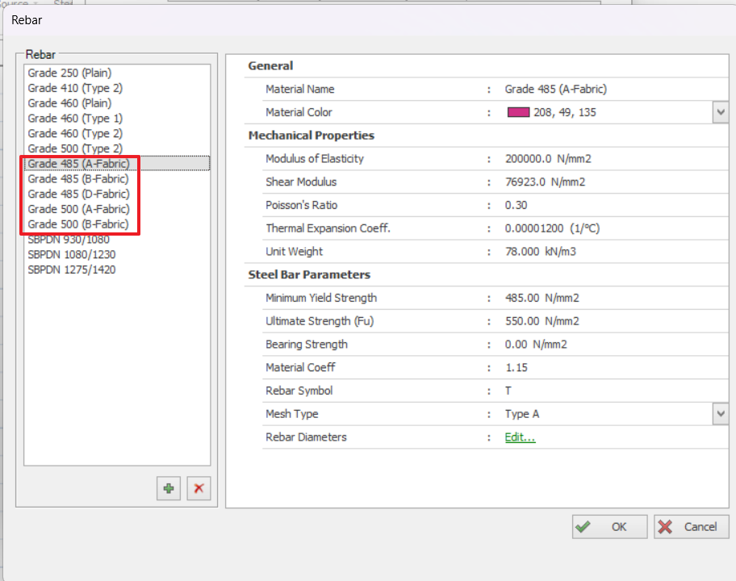Choose Grade 410 (Type 2) rebar

[x=75, y=88]
